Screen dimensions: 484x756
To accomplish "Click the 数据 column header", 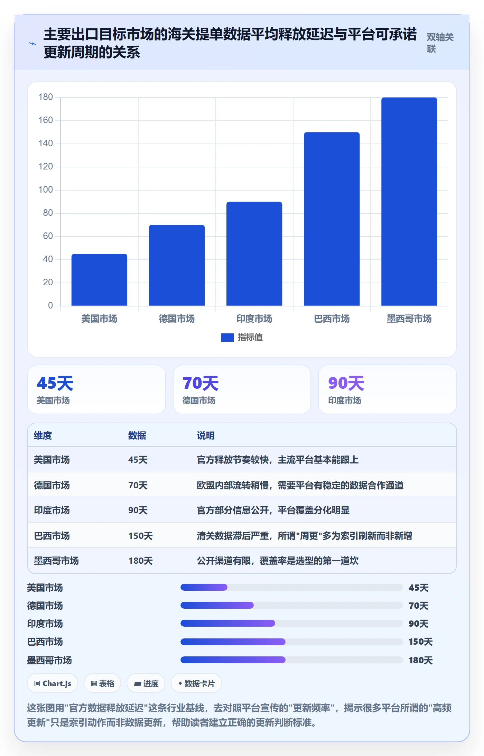I will (137, 435).
